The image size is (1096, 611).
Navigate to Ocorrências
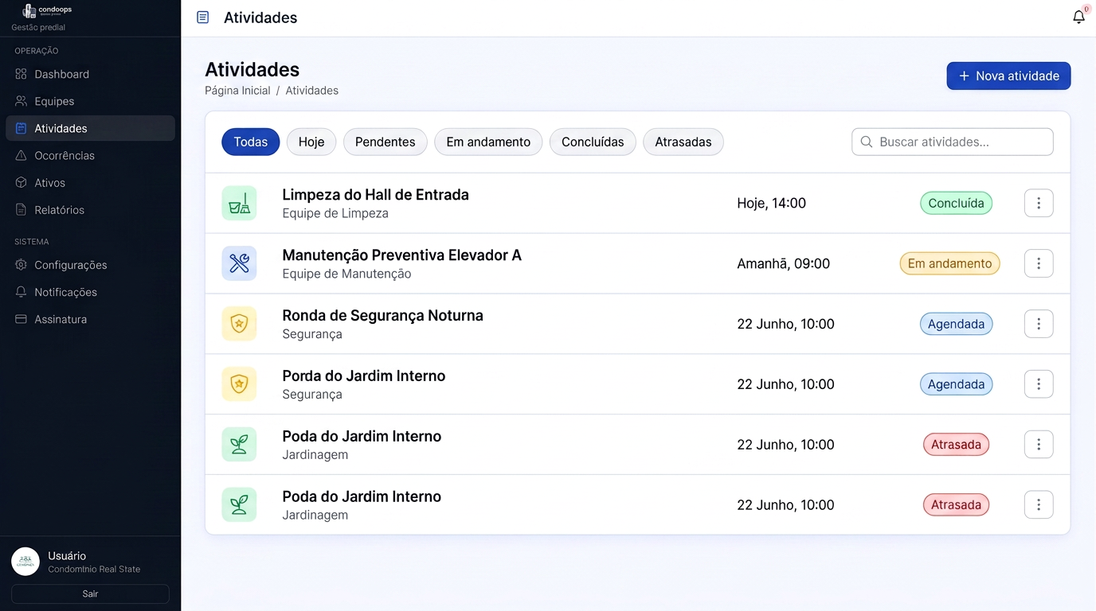90,155
